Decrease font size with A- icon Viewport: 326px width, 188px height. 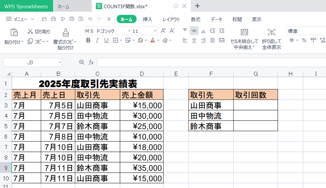(172, 31)
